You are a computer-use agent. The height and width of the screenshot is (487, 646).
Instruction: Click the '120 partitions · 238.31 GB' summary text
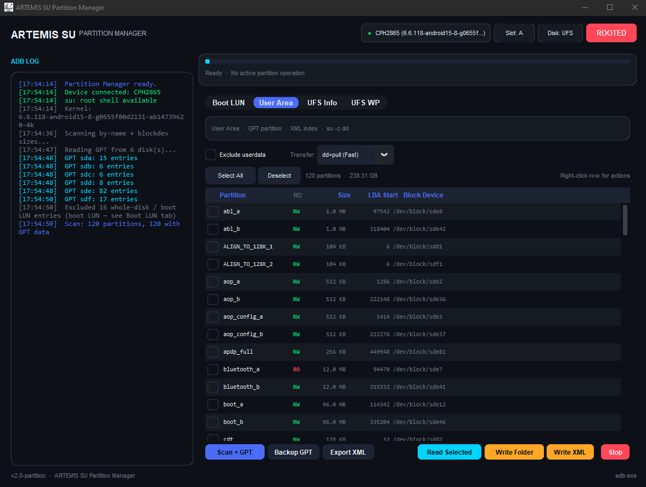coord(341,176)
